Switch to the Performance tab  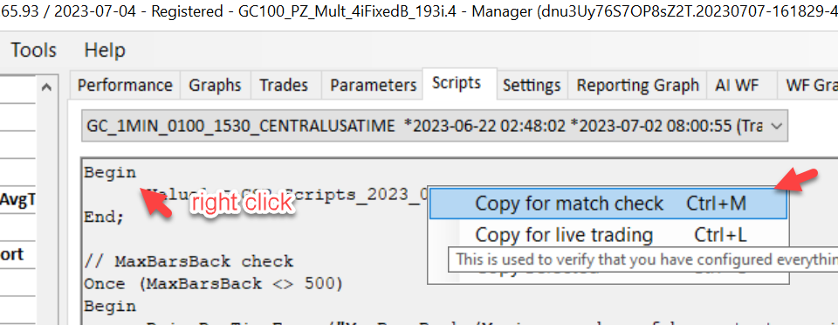pyautogui.click(x=125, y=85)
